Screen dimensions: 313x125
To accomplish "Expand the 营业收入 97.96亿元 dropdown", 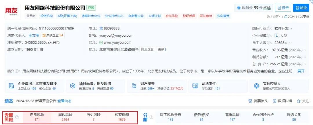I will coord(305,50).
